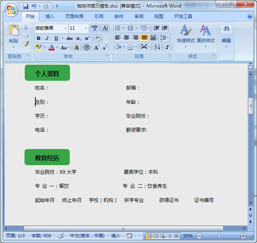Apply character border icon
Viewport: 257px width, 243px height.
coord(105,28)
